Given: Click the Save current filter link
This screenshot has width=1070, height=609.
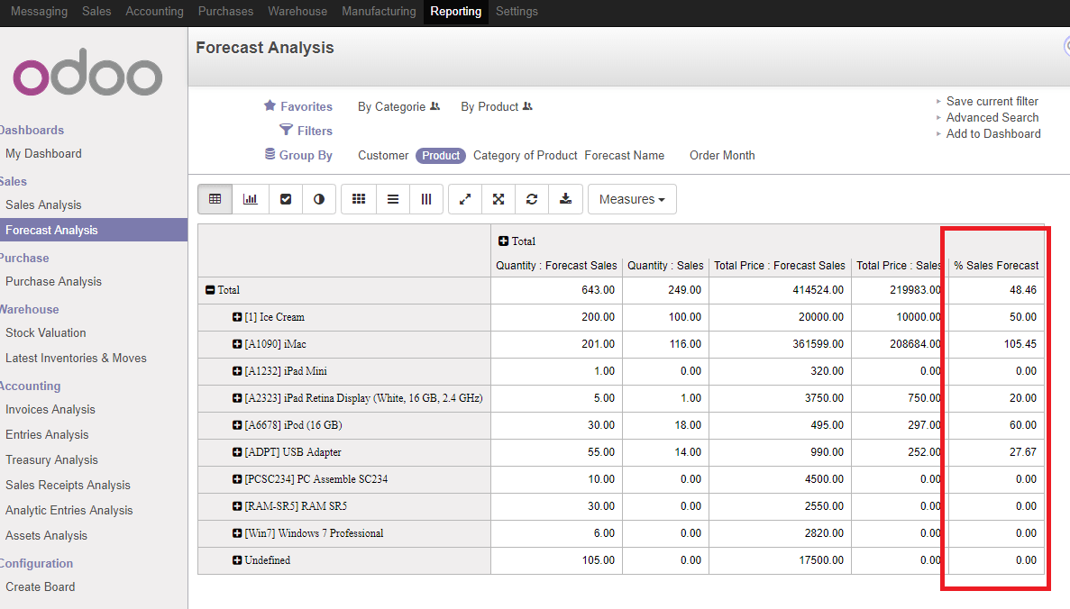Looking at the screenshot, I should 992,101.
